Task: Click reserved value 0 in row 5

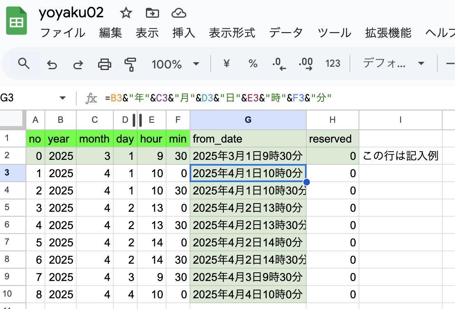Action: [x=333, y=208]
